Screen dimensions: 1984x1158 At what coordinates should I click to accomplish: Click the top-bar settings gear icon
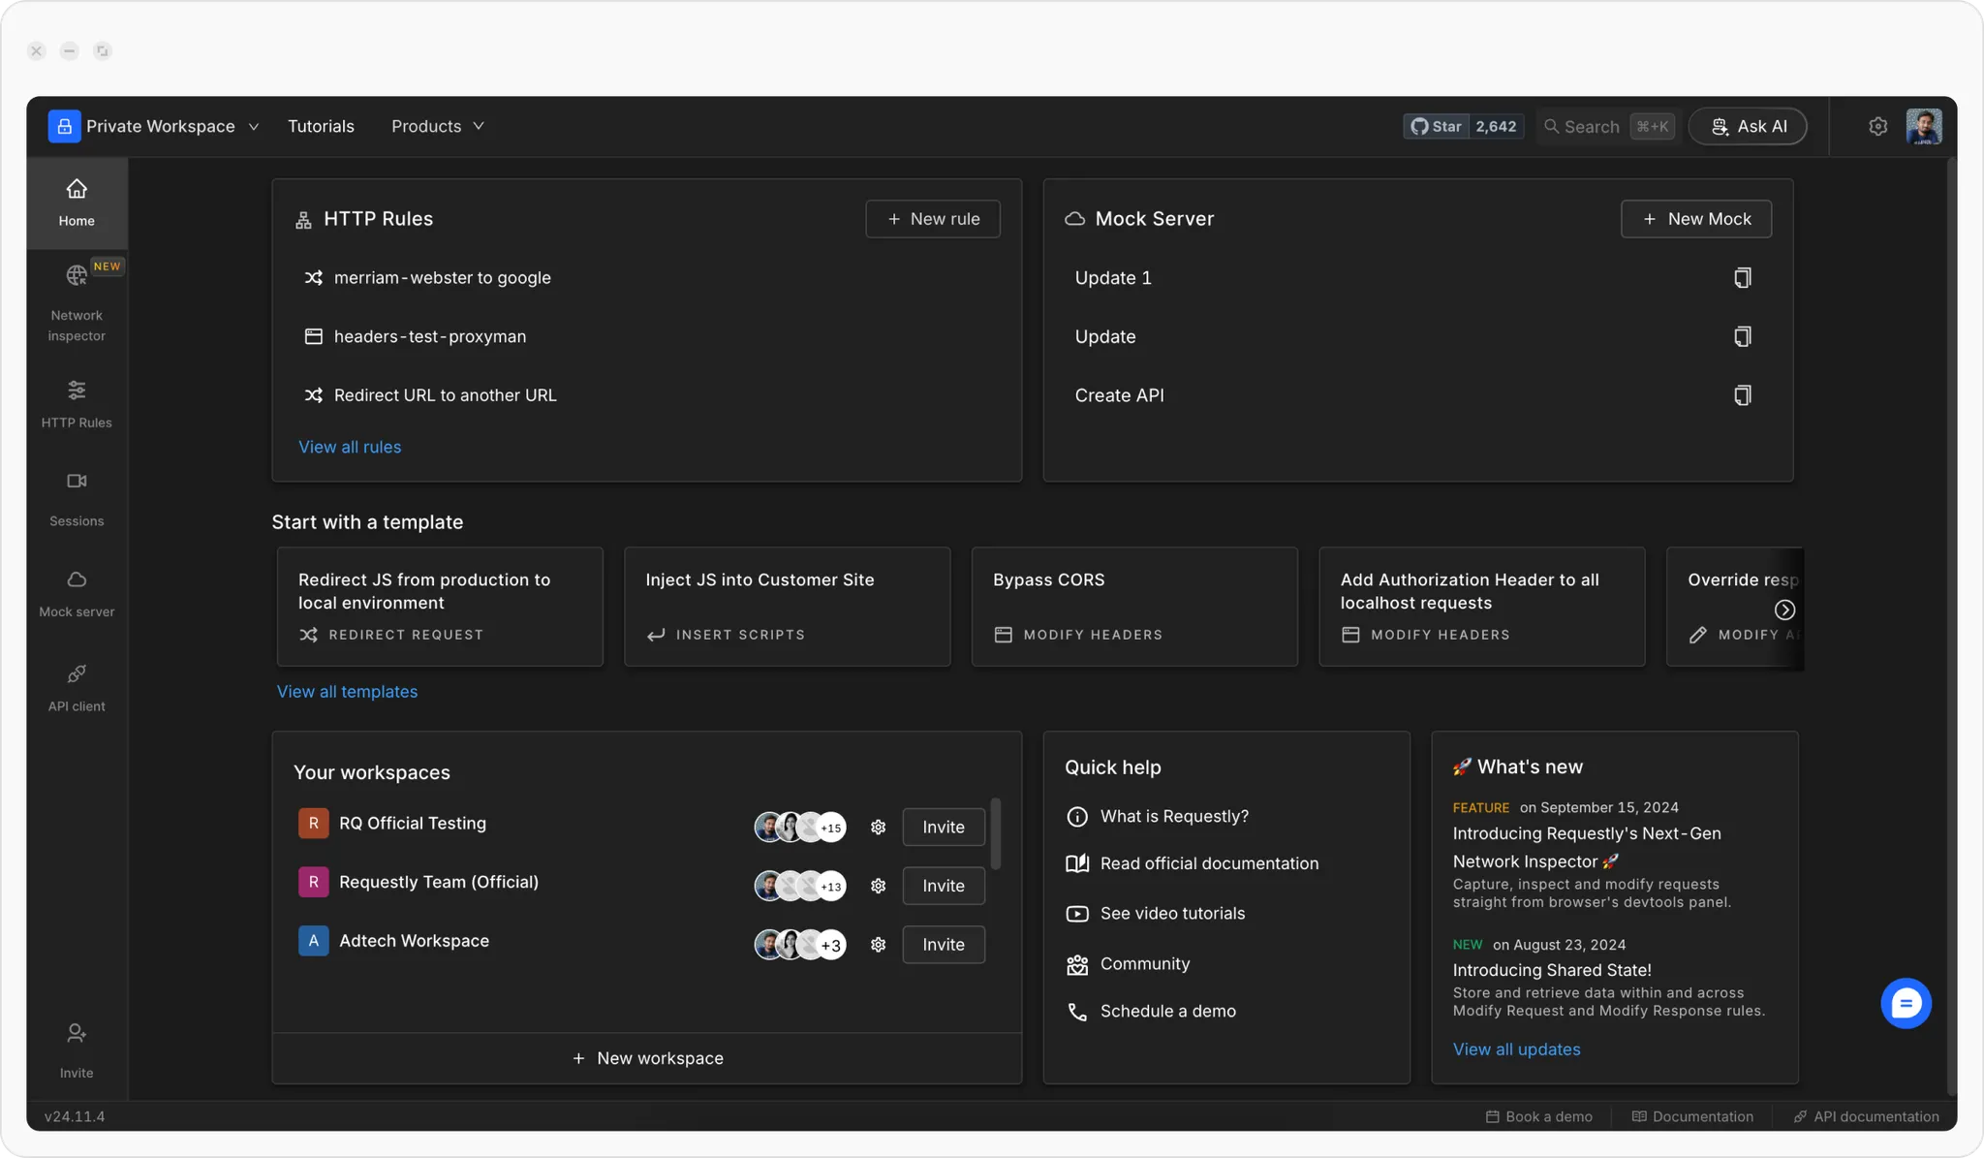click(1877, 127)
